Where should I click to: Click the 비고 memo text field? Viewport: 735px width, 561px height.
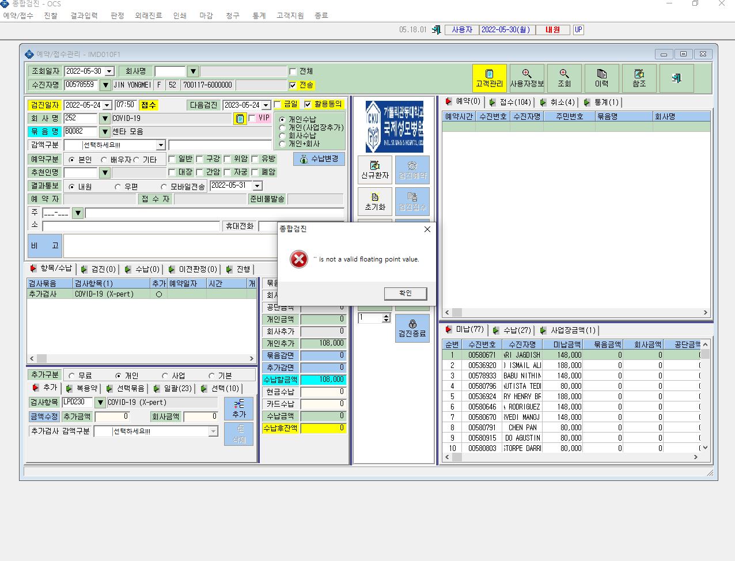coord(170,245)
